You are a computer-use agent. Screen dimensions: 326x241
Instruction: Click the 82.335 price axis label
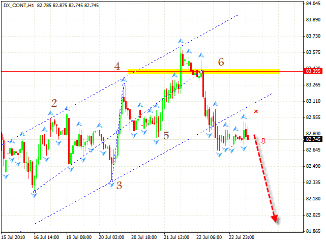click(x=313, y=183)
